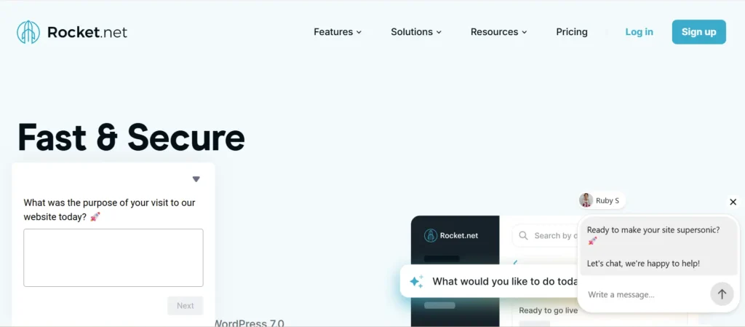Click the dashboard search magnifier icon
This screenshot has width=745, height=327.
523,236
